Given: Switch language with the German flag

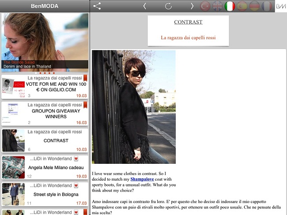Looking at the screenshot, I should tap(254, 6).
